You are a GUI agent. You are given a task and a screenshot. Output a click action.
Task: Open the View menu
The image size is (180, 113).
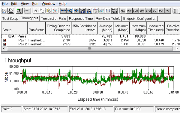click(x=25, y=4)
